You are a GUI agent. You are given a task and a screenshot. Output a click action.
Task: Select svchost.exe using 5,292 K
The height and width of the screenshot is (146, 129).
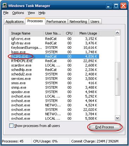tap(54, 97)
